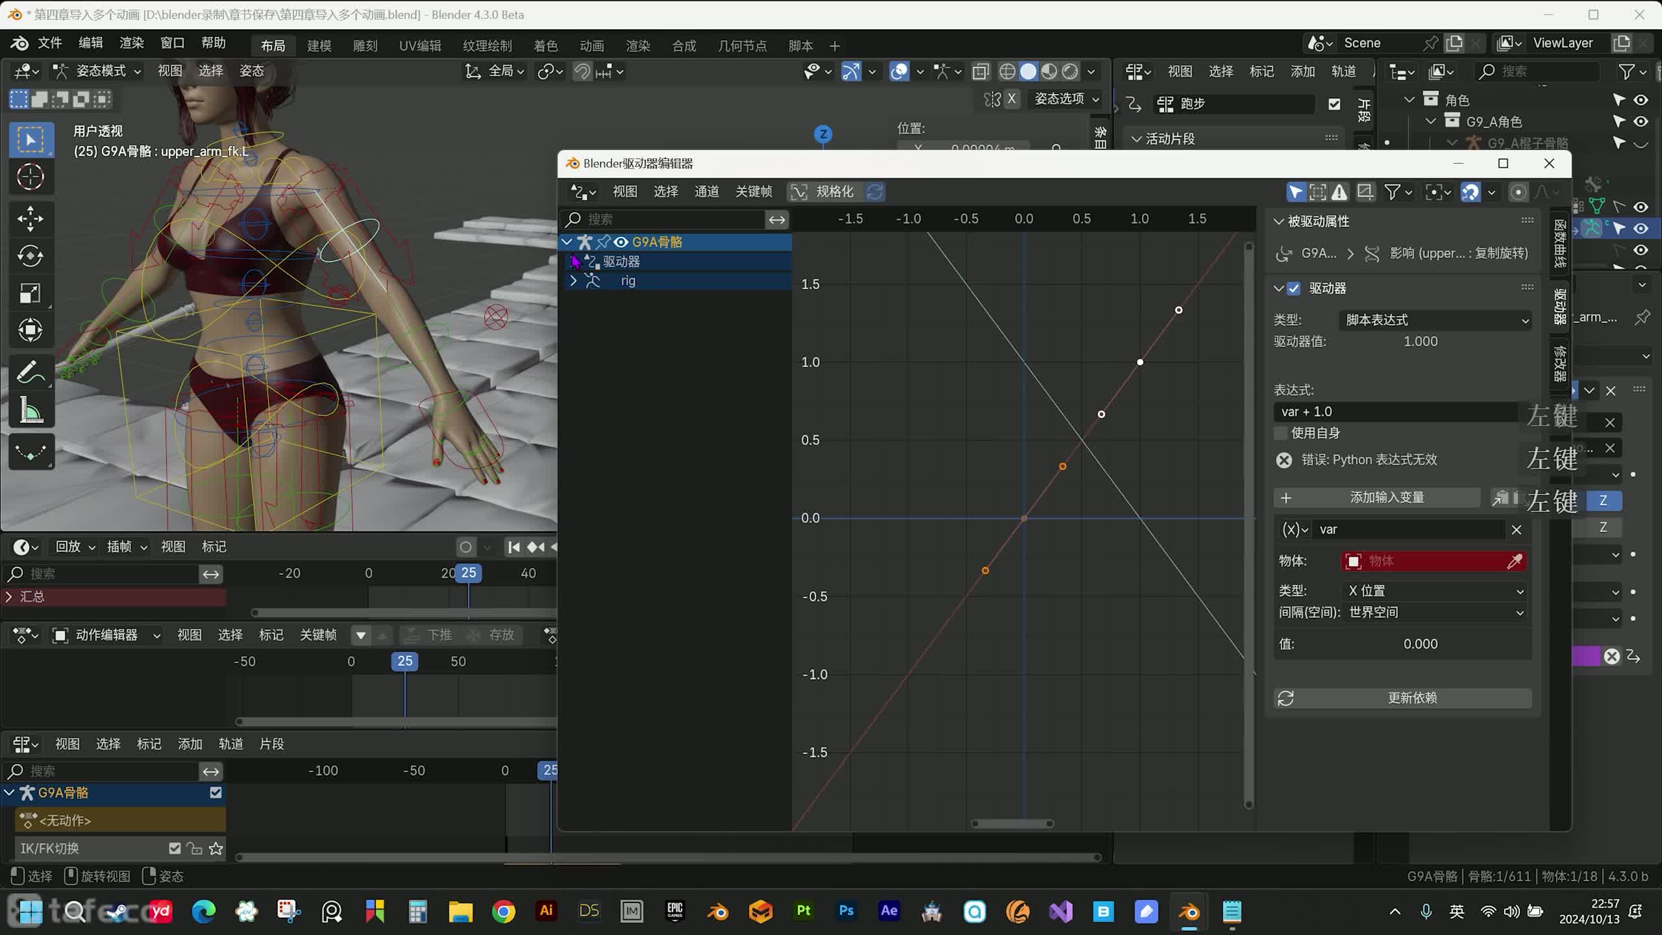Open the 姿态模式 mode dropdown
The image size is (1662, 935).
pyautogui.click(x=98, y=71)
